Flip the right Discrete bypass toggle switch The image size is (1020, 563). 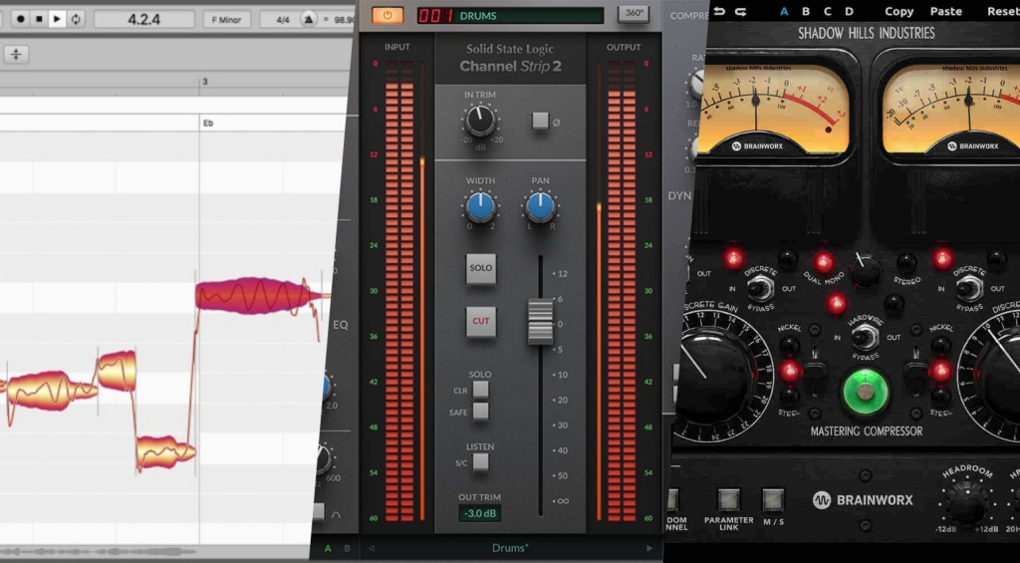969,288
